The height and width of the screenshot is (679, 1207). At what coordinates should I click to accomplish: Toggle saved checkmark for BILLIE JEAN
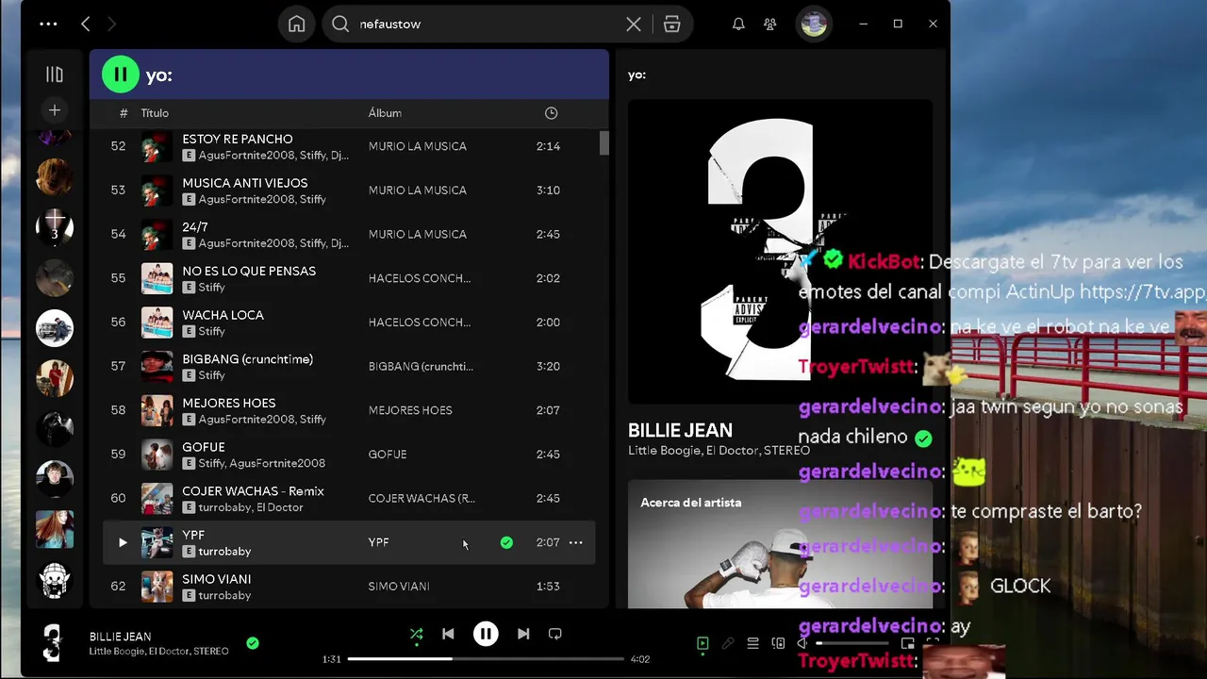[252, 643]
